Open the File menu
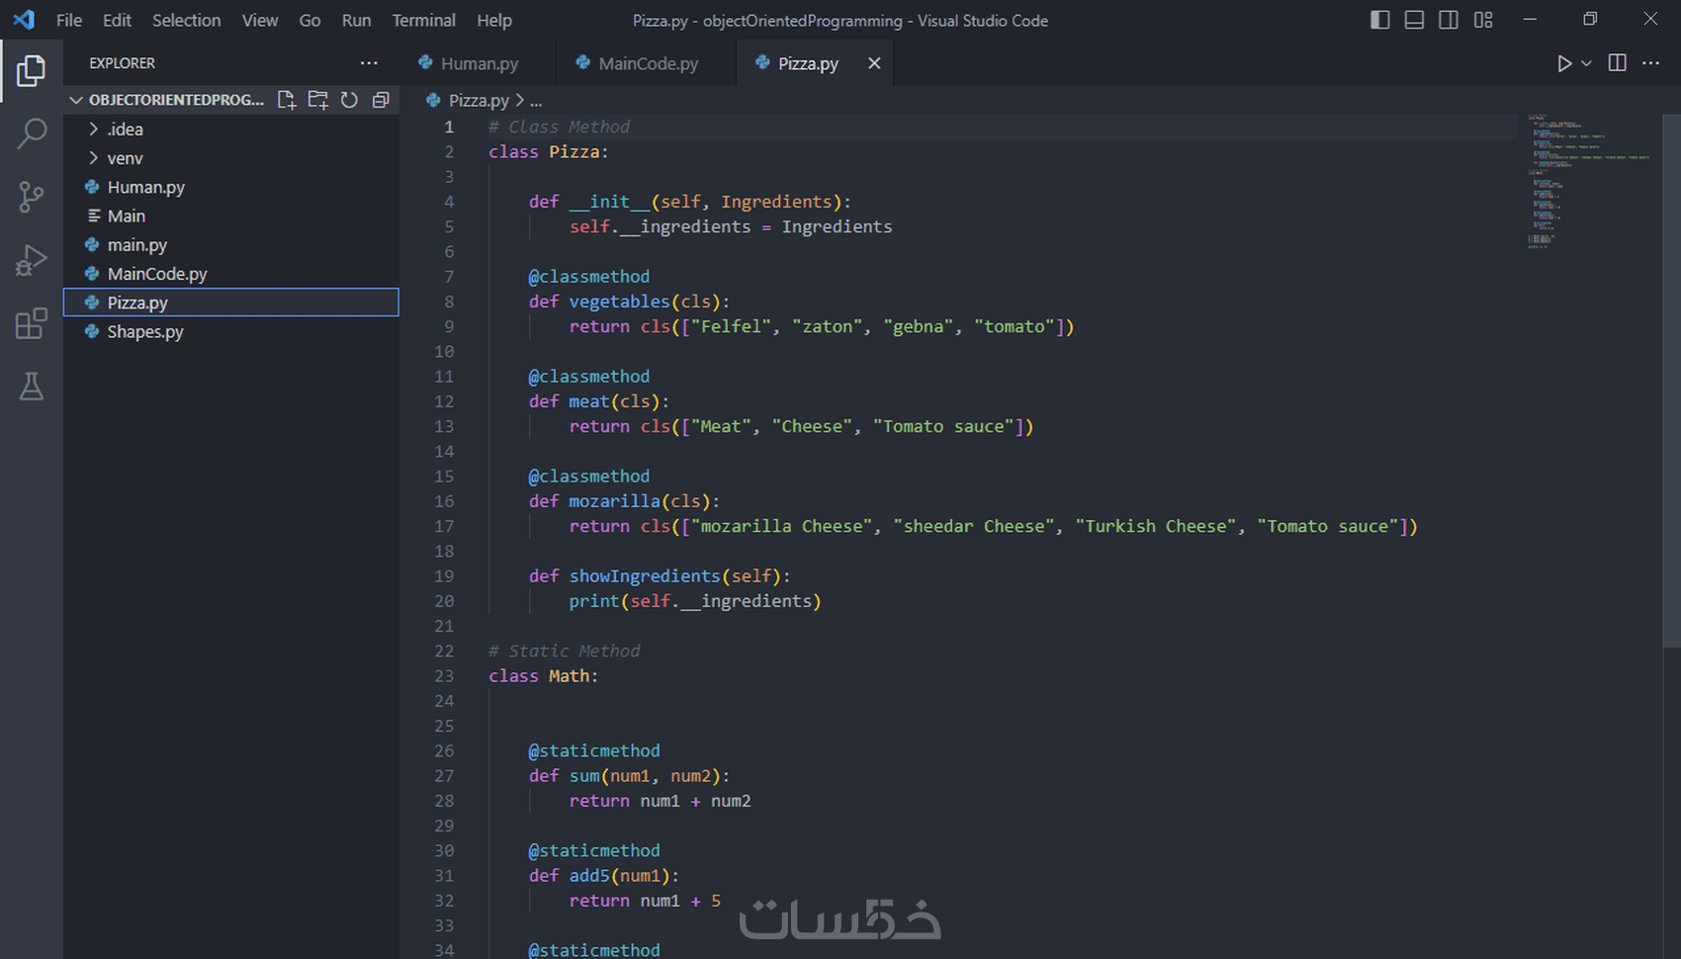The height and width of the screenshot is (959, 1681). 69,20
